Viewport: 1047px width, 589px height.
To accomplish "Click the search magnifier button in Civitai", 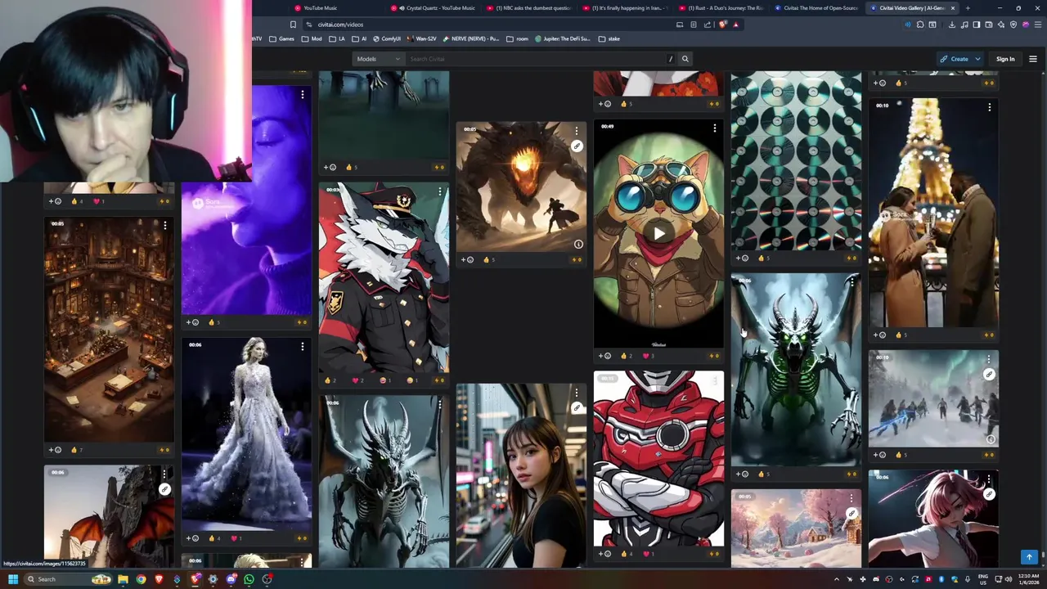I will click(x=685, y=59).
